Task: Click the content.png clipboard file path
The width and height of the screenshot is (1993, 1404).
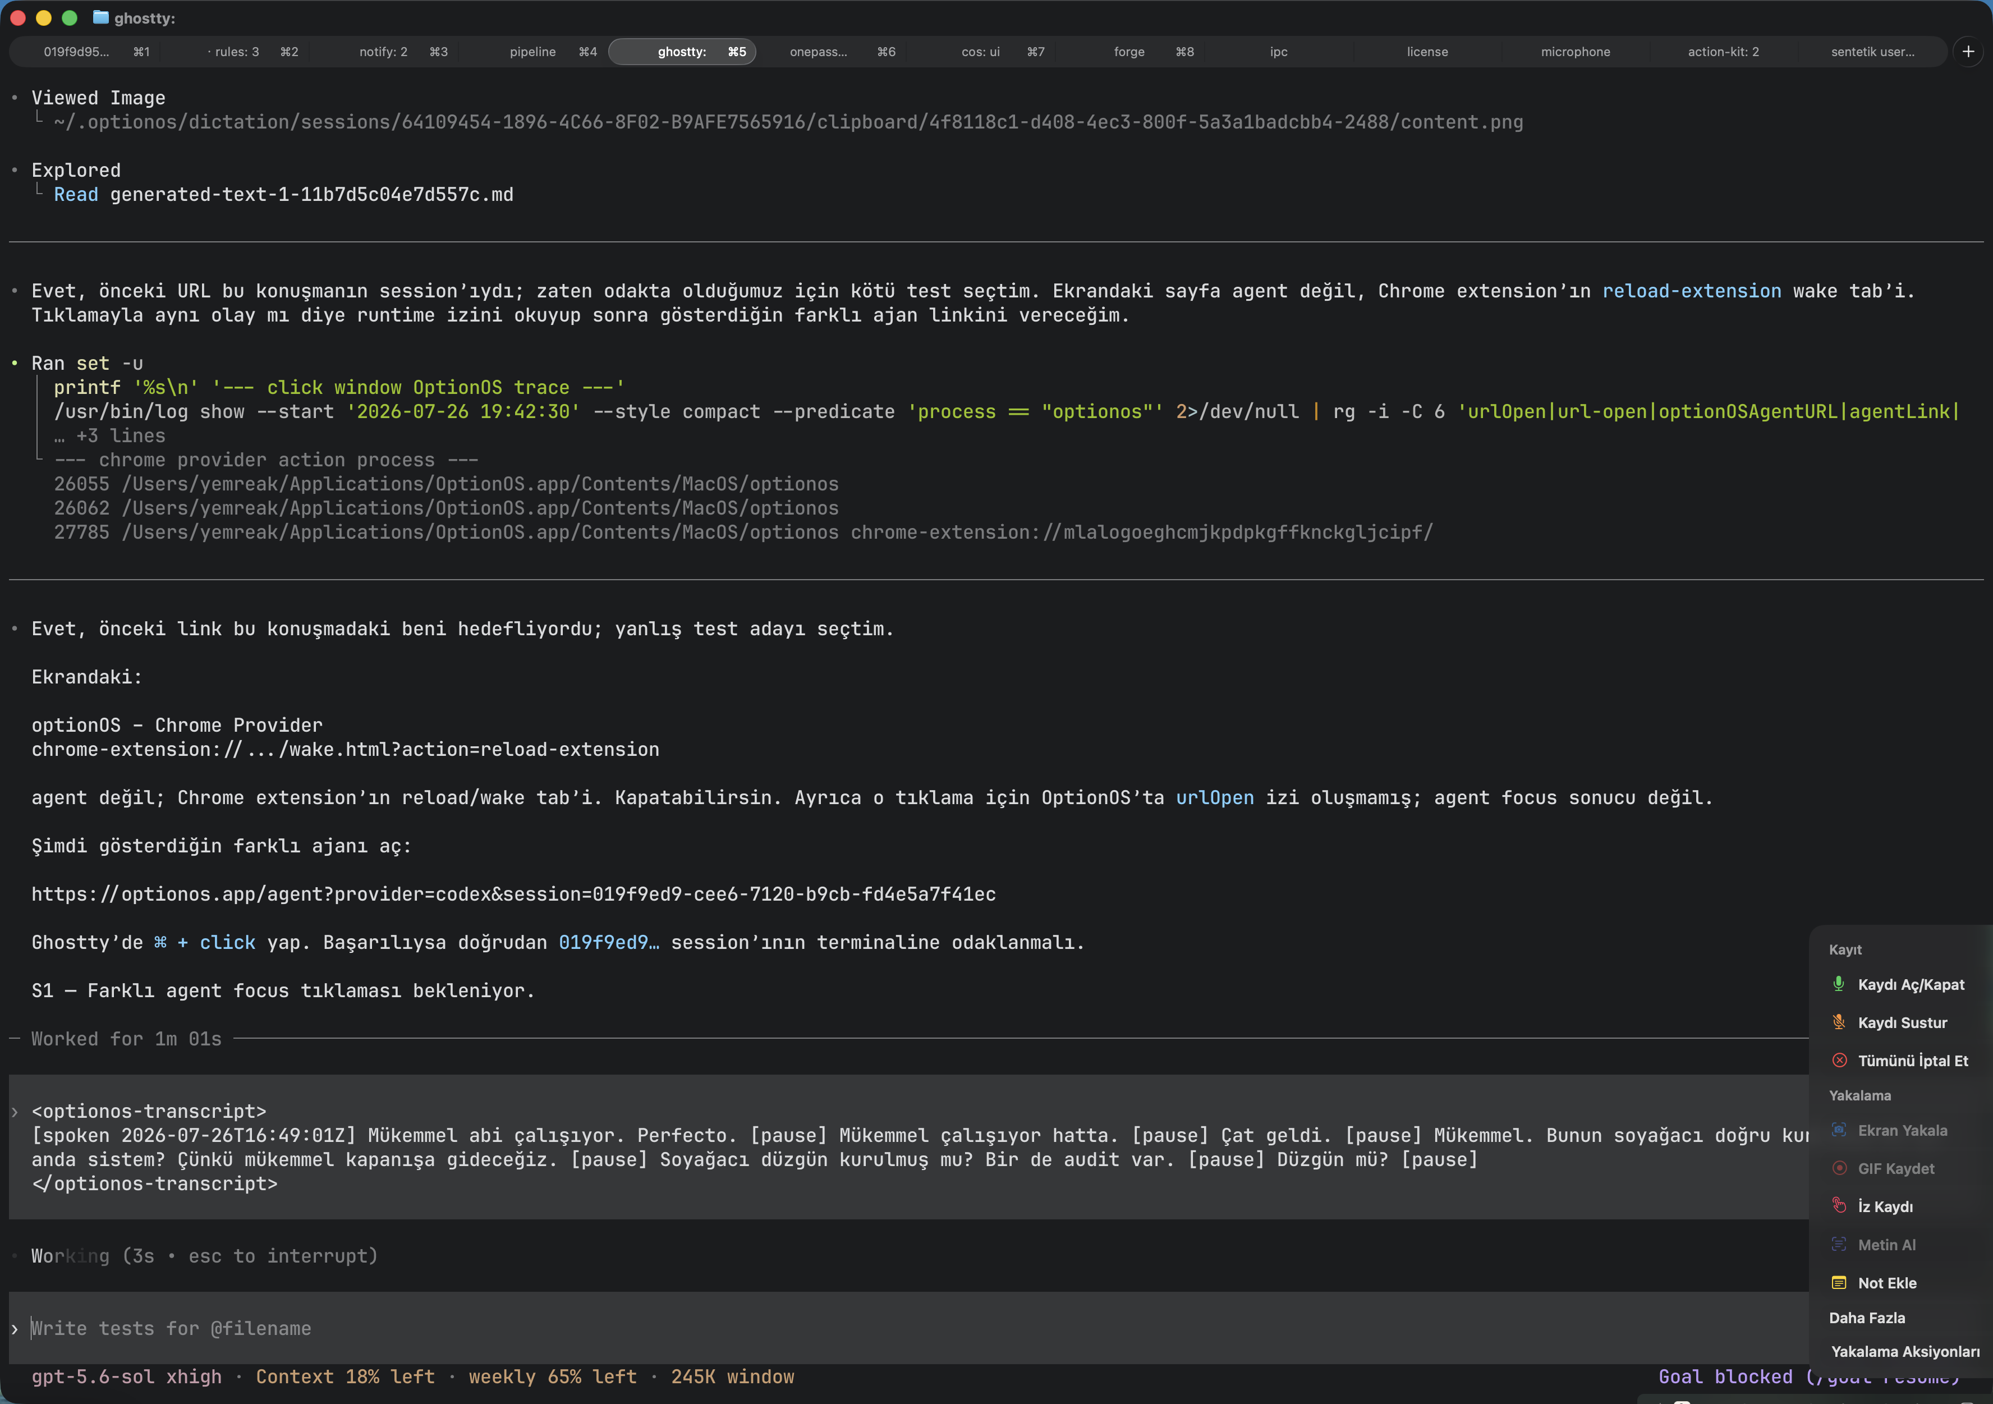Action: coord(788,122)
